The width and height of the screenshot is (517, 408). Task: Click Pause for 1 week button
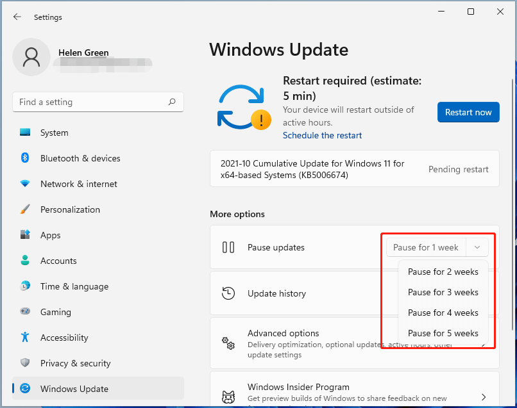click(426, 247)
